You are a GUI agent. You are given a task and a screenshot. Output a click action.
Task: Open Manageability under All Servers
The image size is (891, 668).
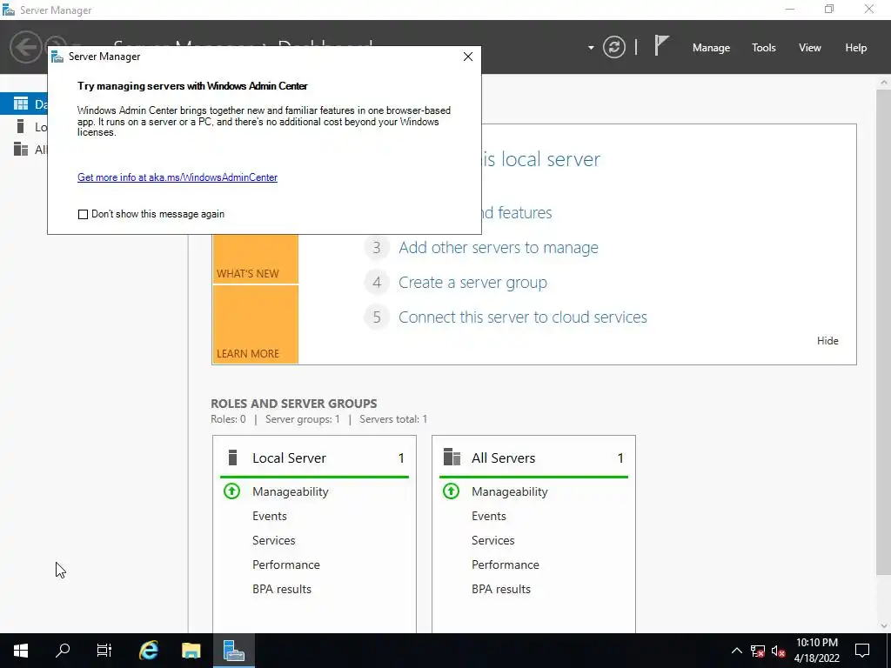[x=510, y=491]
